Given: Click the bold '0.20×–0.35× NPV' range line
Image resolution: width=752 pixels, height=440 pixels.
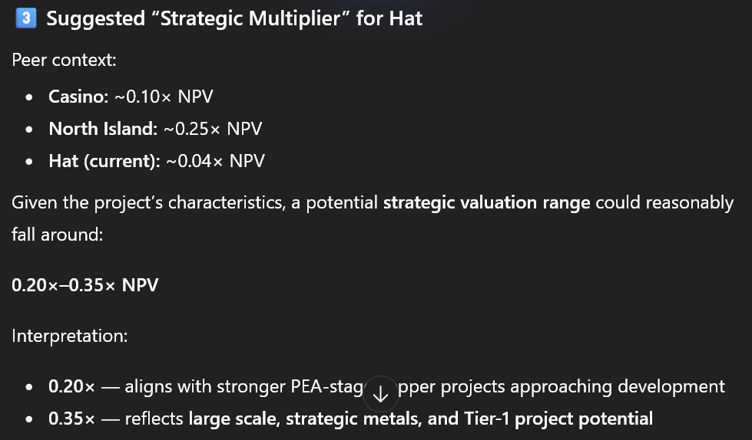Looking at the screenshot, I should pyautogui.click(x=85, y=285).
